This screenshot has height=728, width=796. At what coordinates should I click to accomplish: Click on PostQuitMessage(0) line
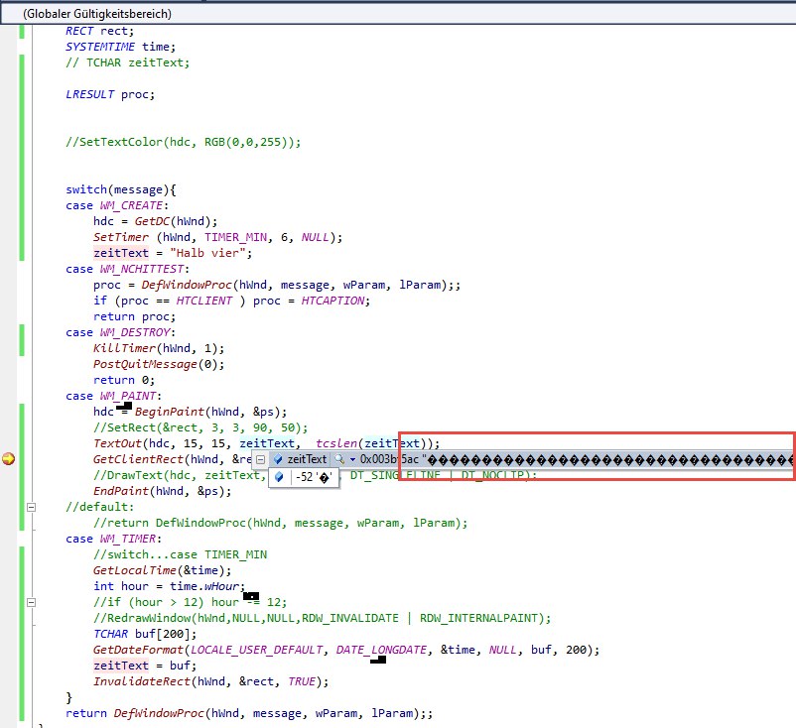tap(159, 364)
